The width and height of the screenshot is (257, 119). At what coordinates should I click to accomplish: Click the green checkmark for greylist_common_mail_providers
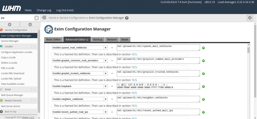(203, 61)
